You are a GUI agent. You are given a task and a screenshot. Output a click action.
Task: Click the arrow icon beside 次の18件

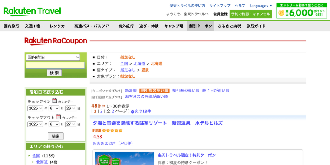pyautogui.click(x=132, y=112)
